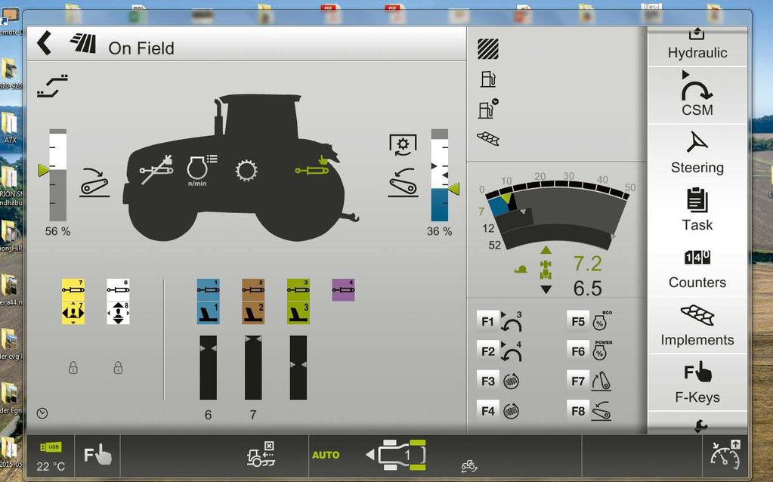Screen dimensions: 773x482
Task: Click the 6.5 speed value
Action: [x=588, y=289]
